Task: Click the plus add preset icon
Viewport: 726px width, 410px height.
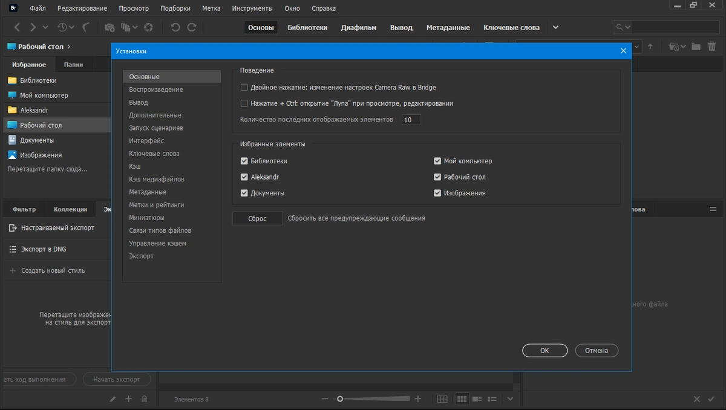Action: (x=128, y=399)
